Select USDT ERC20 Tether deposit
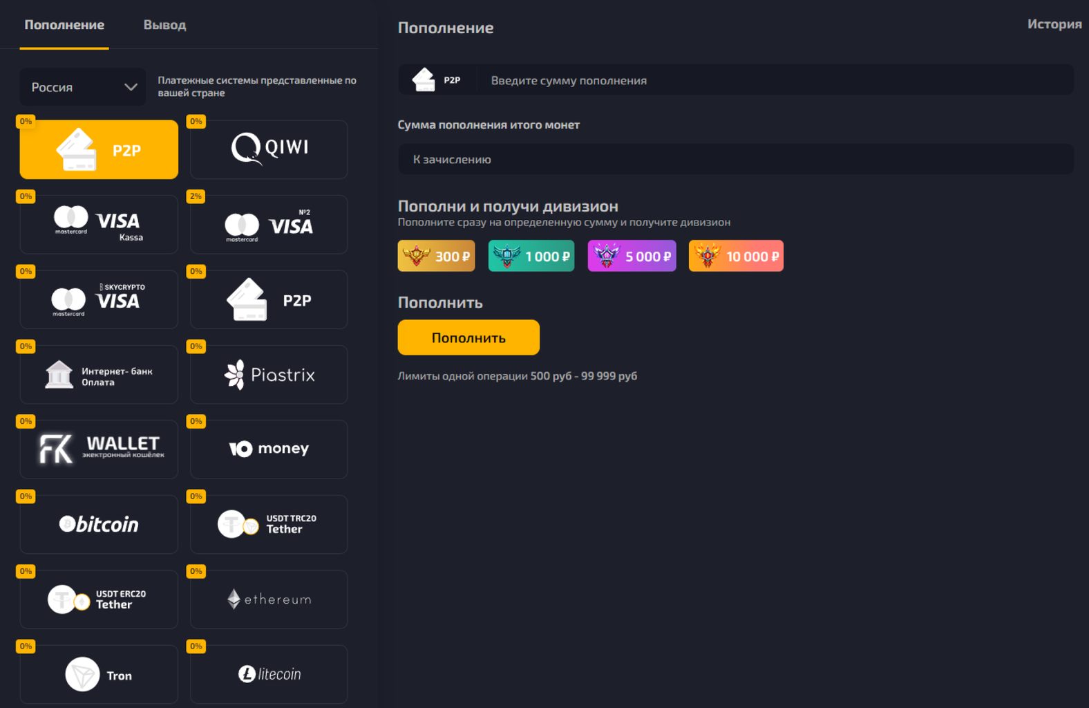1089x708 pixels. [99, 599]
